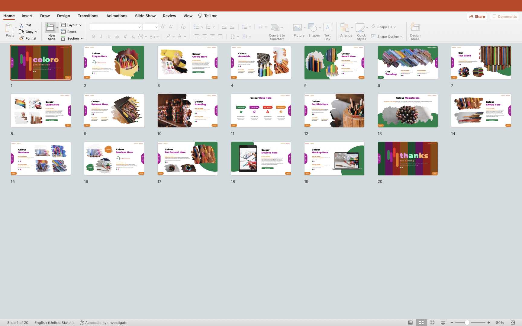Toggle bold formatting
The image size is (522, 326).
click(x=93, y=37)
